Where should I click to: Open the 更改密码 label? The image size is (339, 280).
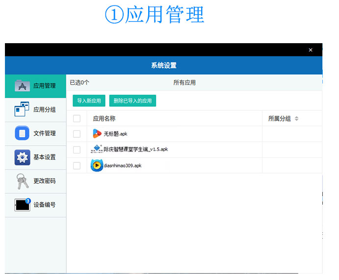(x=45, y=181)
